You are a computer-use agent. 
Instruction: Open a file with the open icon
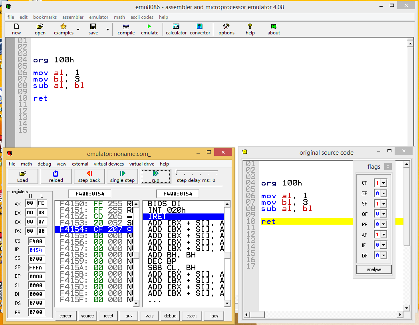(40, 29)
